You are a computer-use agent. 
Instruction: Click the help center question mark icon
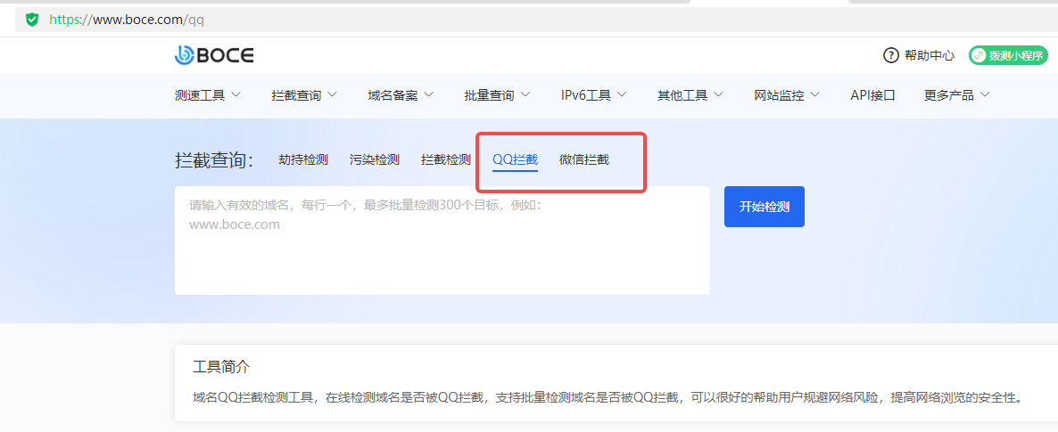(890, 55)
